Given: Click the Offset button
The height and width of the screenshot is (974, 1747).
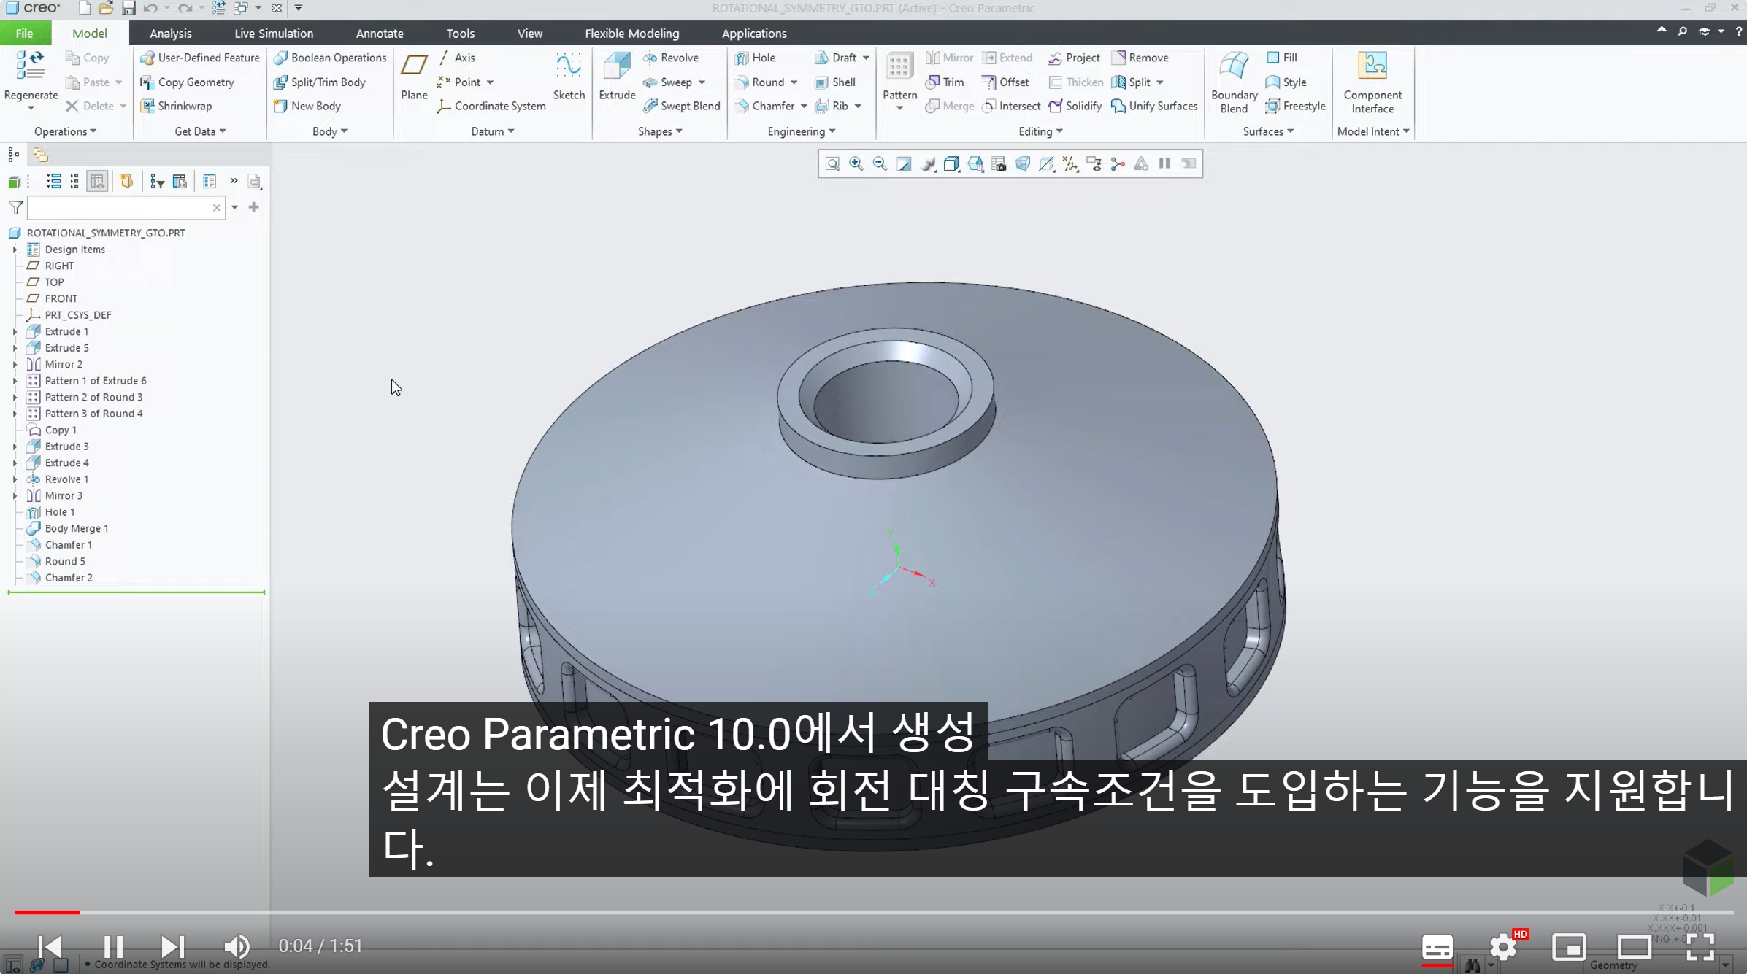Looking at the screenshot, I should pos(1006,82).
